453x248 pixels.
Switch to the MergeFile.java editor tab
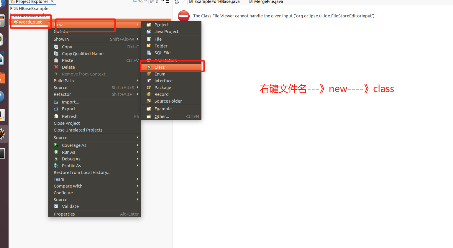[266, 2]
